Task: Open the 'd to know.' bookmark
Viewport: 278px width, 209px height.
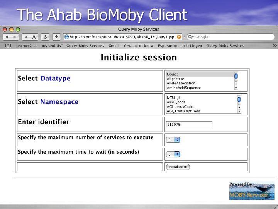Action: tap(144, 46)
